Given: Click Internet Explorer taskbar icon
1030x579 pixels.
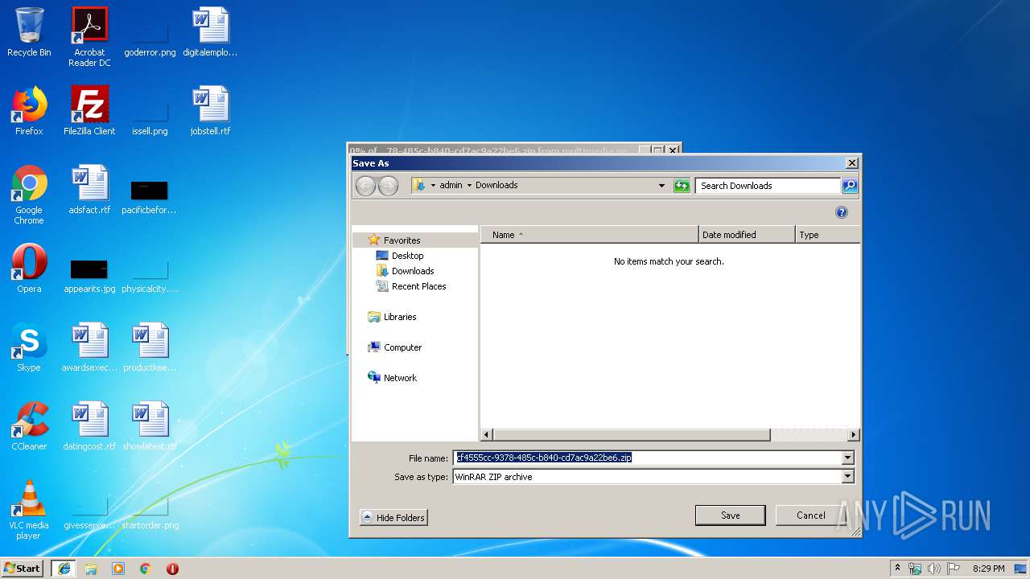Looking at the screenshot, I should [x=64, y=569].
